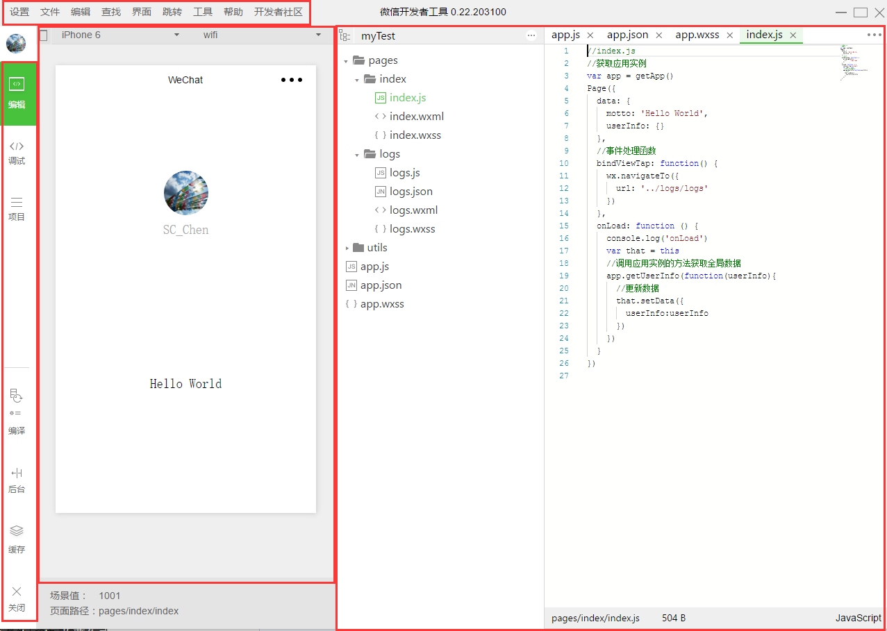Click line number 15 in gutter
Screen dimensions: 887x631
coord(564,226)
